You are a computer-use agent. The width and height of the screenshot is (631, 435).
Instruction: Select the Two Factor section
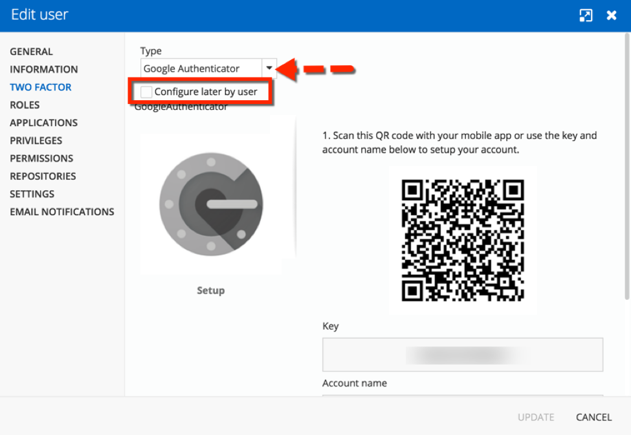(40, 87)
